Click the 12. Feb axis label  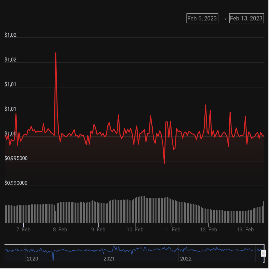(208, 230)
